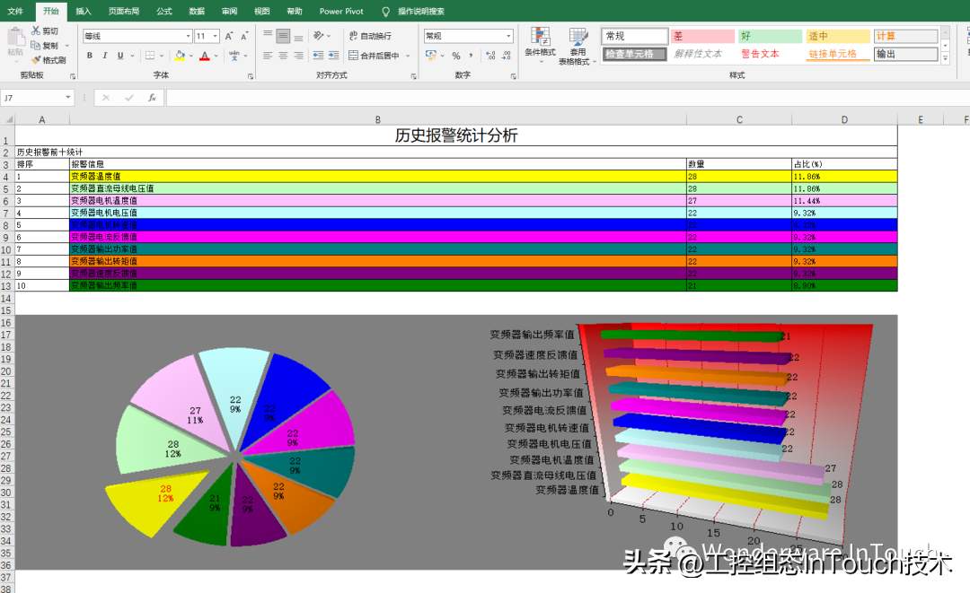Expand the Name Box dropdown for J7

click(68, 98)
